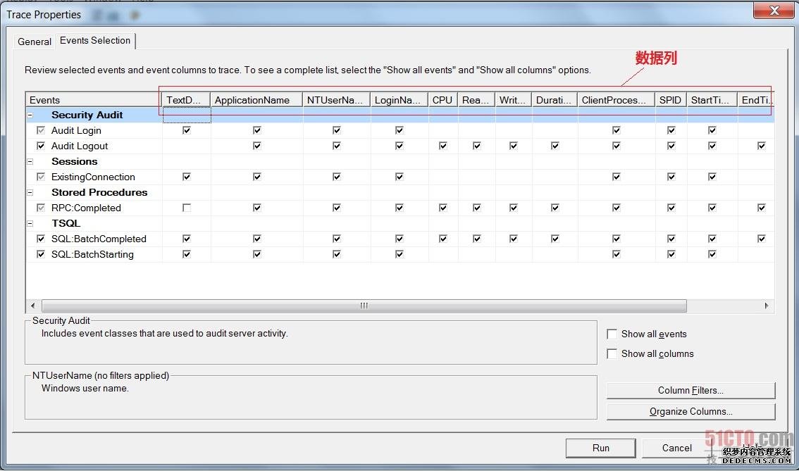This screenshot has height=471, width=799.
Task: Switch to the General tab
Action: pyautogui.click(x=35, y=42)
